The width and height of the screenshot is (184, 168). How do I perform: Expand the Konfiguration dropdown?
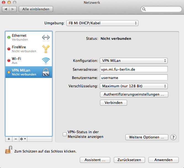[134, 61]
